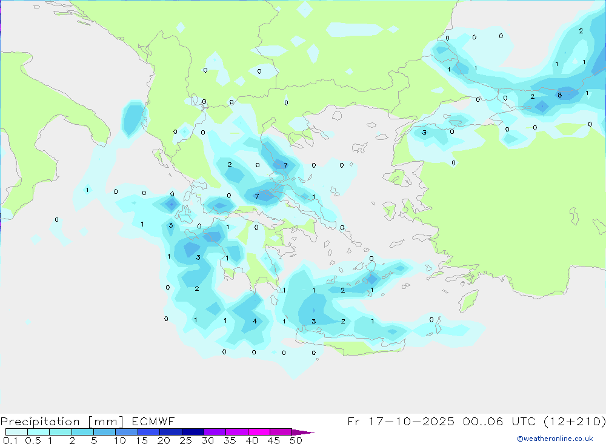The height and width of the screenshot is (444, 606).
Task: Select the 35–40 mm purple legend swatch
Action: pyautogui.click(x=237, y=432)
